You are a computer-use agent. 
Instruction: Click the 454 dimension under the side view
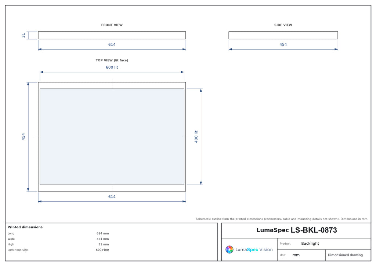coord(283,44)
